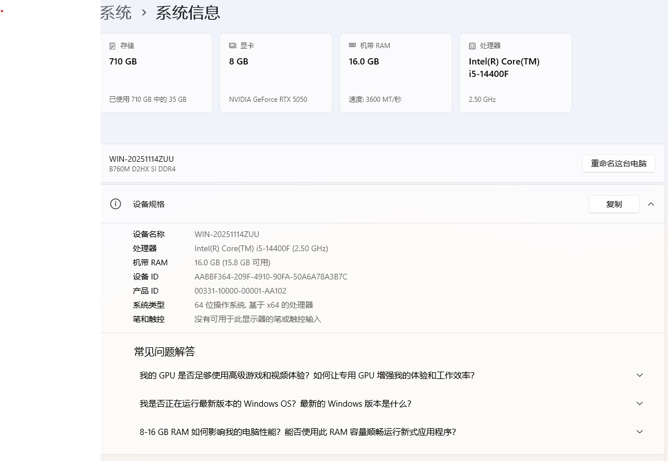Click the processor chip icon beside 处理器
668x461 pixels.
point(472,46)
